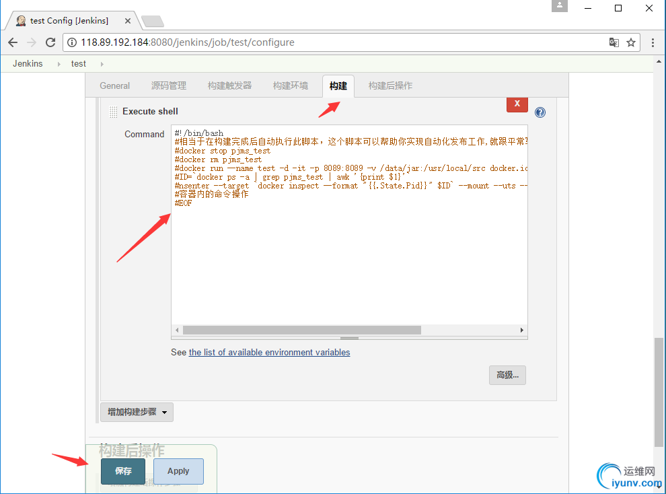The width and height of the screenshot is (666, 494).
Task: Click the Command horizontal scrollbar thumb
Action: tap(301, 330)
